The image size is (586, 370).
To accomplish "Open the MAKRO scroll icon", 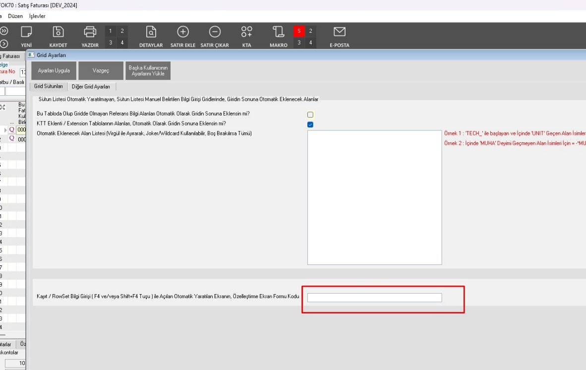I will pos(278,32).
